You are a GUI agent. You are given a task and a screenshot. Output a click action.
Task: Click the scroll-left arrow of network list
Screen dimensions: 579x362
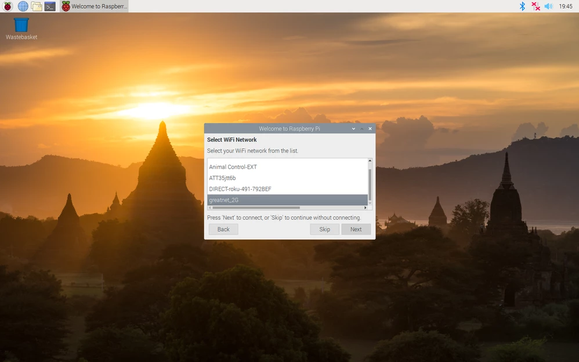coord(210,208)
